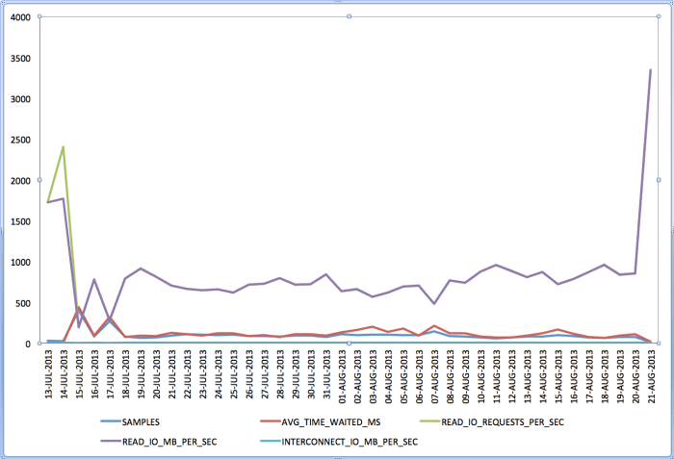Select the 13-JUL-2013 date axis label
This screenshot has width=674, height=459.
click(x=49, y=377)
